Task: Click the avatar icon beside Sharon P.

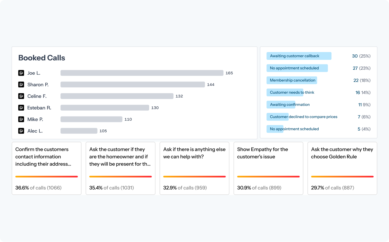Action: 21,85
